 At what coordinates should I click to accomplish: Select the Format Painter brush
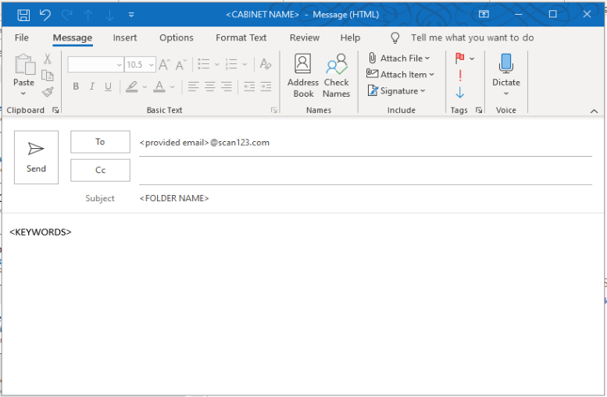pyautogui.click(x=48, y=91)
